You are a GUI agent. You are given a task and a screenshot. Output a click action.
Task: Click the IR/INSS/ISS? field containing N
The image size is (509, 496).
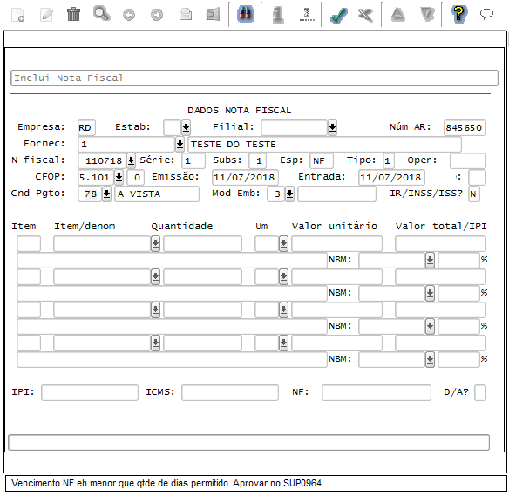click(x=474, y=194)
